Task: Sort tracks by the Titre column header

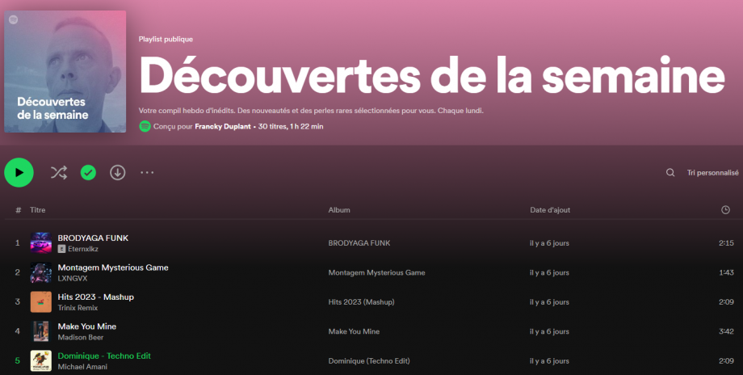Action: [37, 209]
